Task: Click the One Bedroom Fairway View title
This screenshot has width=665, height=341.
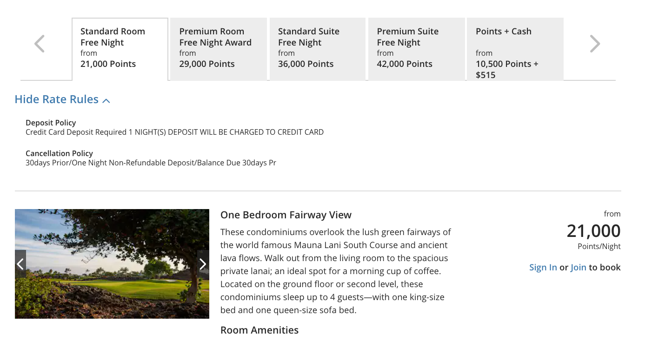Action: coord(286,215)
